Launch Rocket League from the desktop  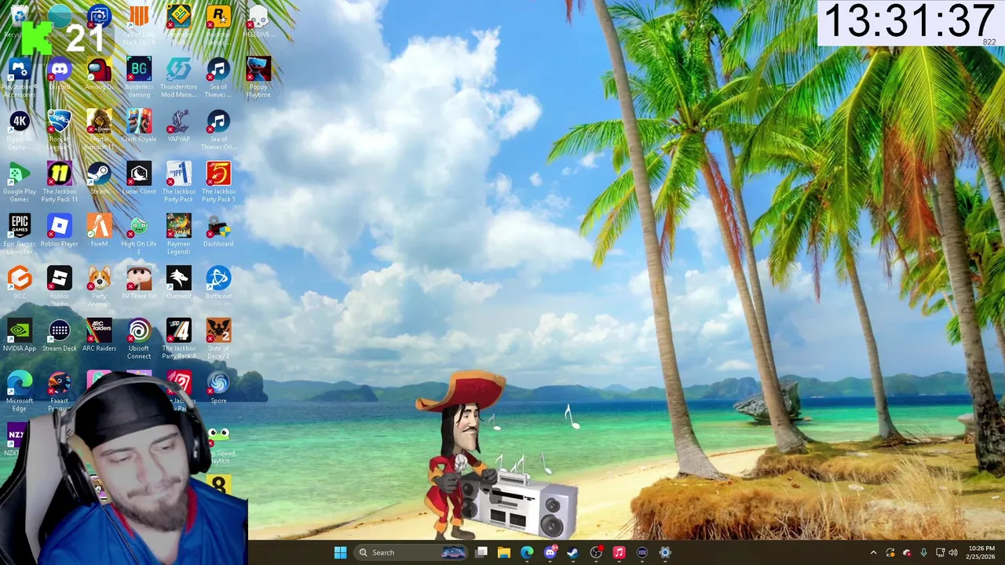click(x=60, y=130)
